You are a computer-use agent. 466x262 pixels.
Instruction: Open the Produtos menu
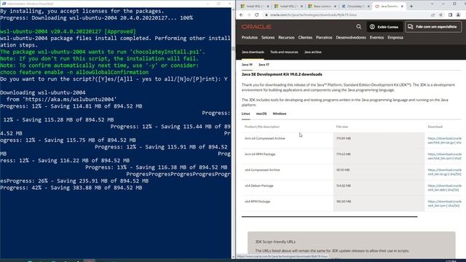(x=249, y=38)
